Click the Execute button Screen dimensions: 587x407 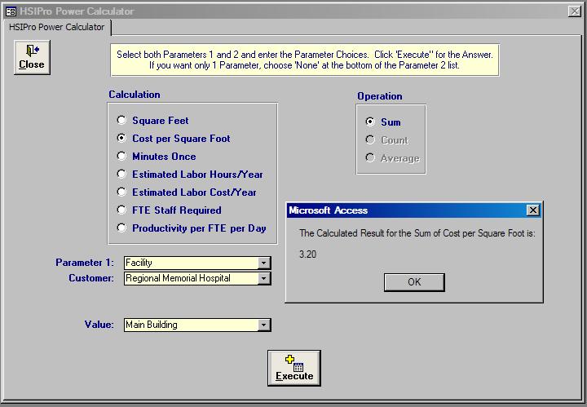pos(294,368)
